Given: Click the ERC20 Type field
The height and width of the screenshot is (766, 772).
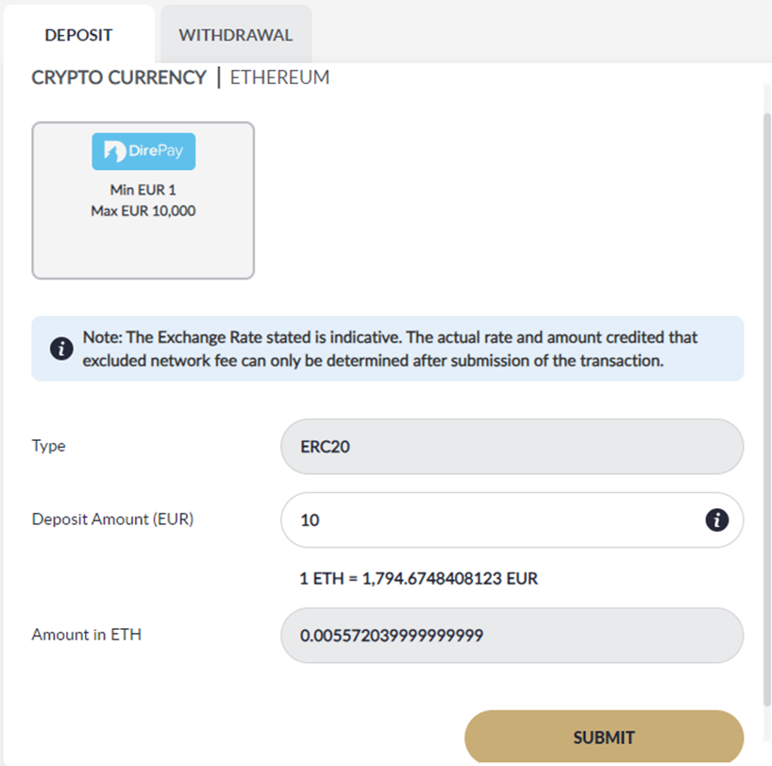Looking at the screenshot, I should tap(512, 447).
